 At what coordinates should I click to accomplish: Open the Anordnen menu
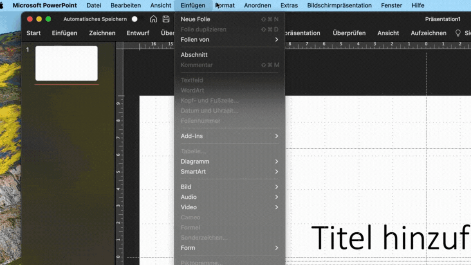[258, 5]
